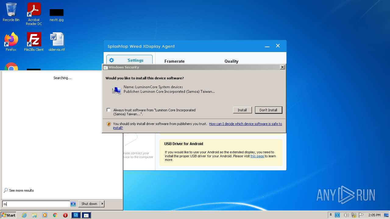
Task: Open Acrobat Reader DC desktop shortcut
Action: [x=34, y=14]
